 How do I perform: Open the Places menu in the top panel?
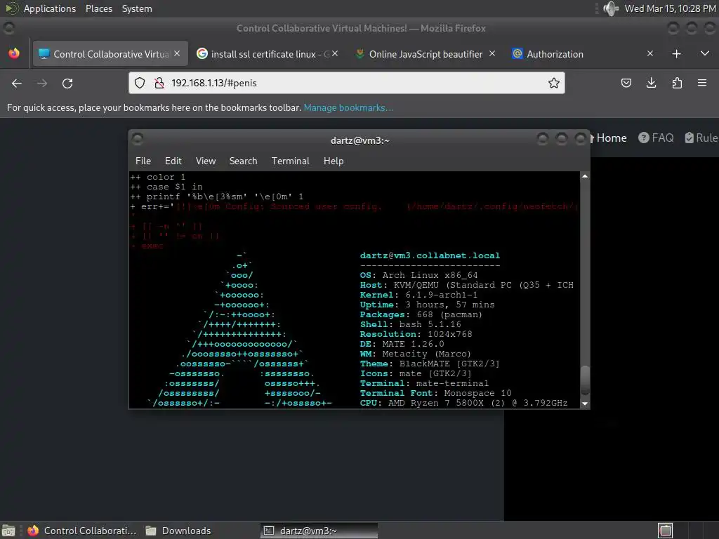[x=99, y=8]
